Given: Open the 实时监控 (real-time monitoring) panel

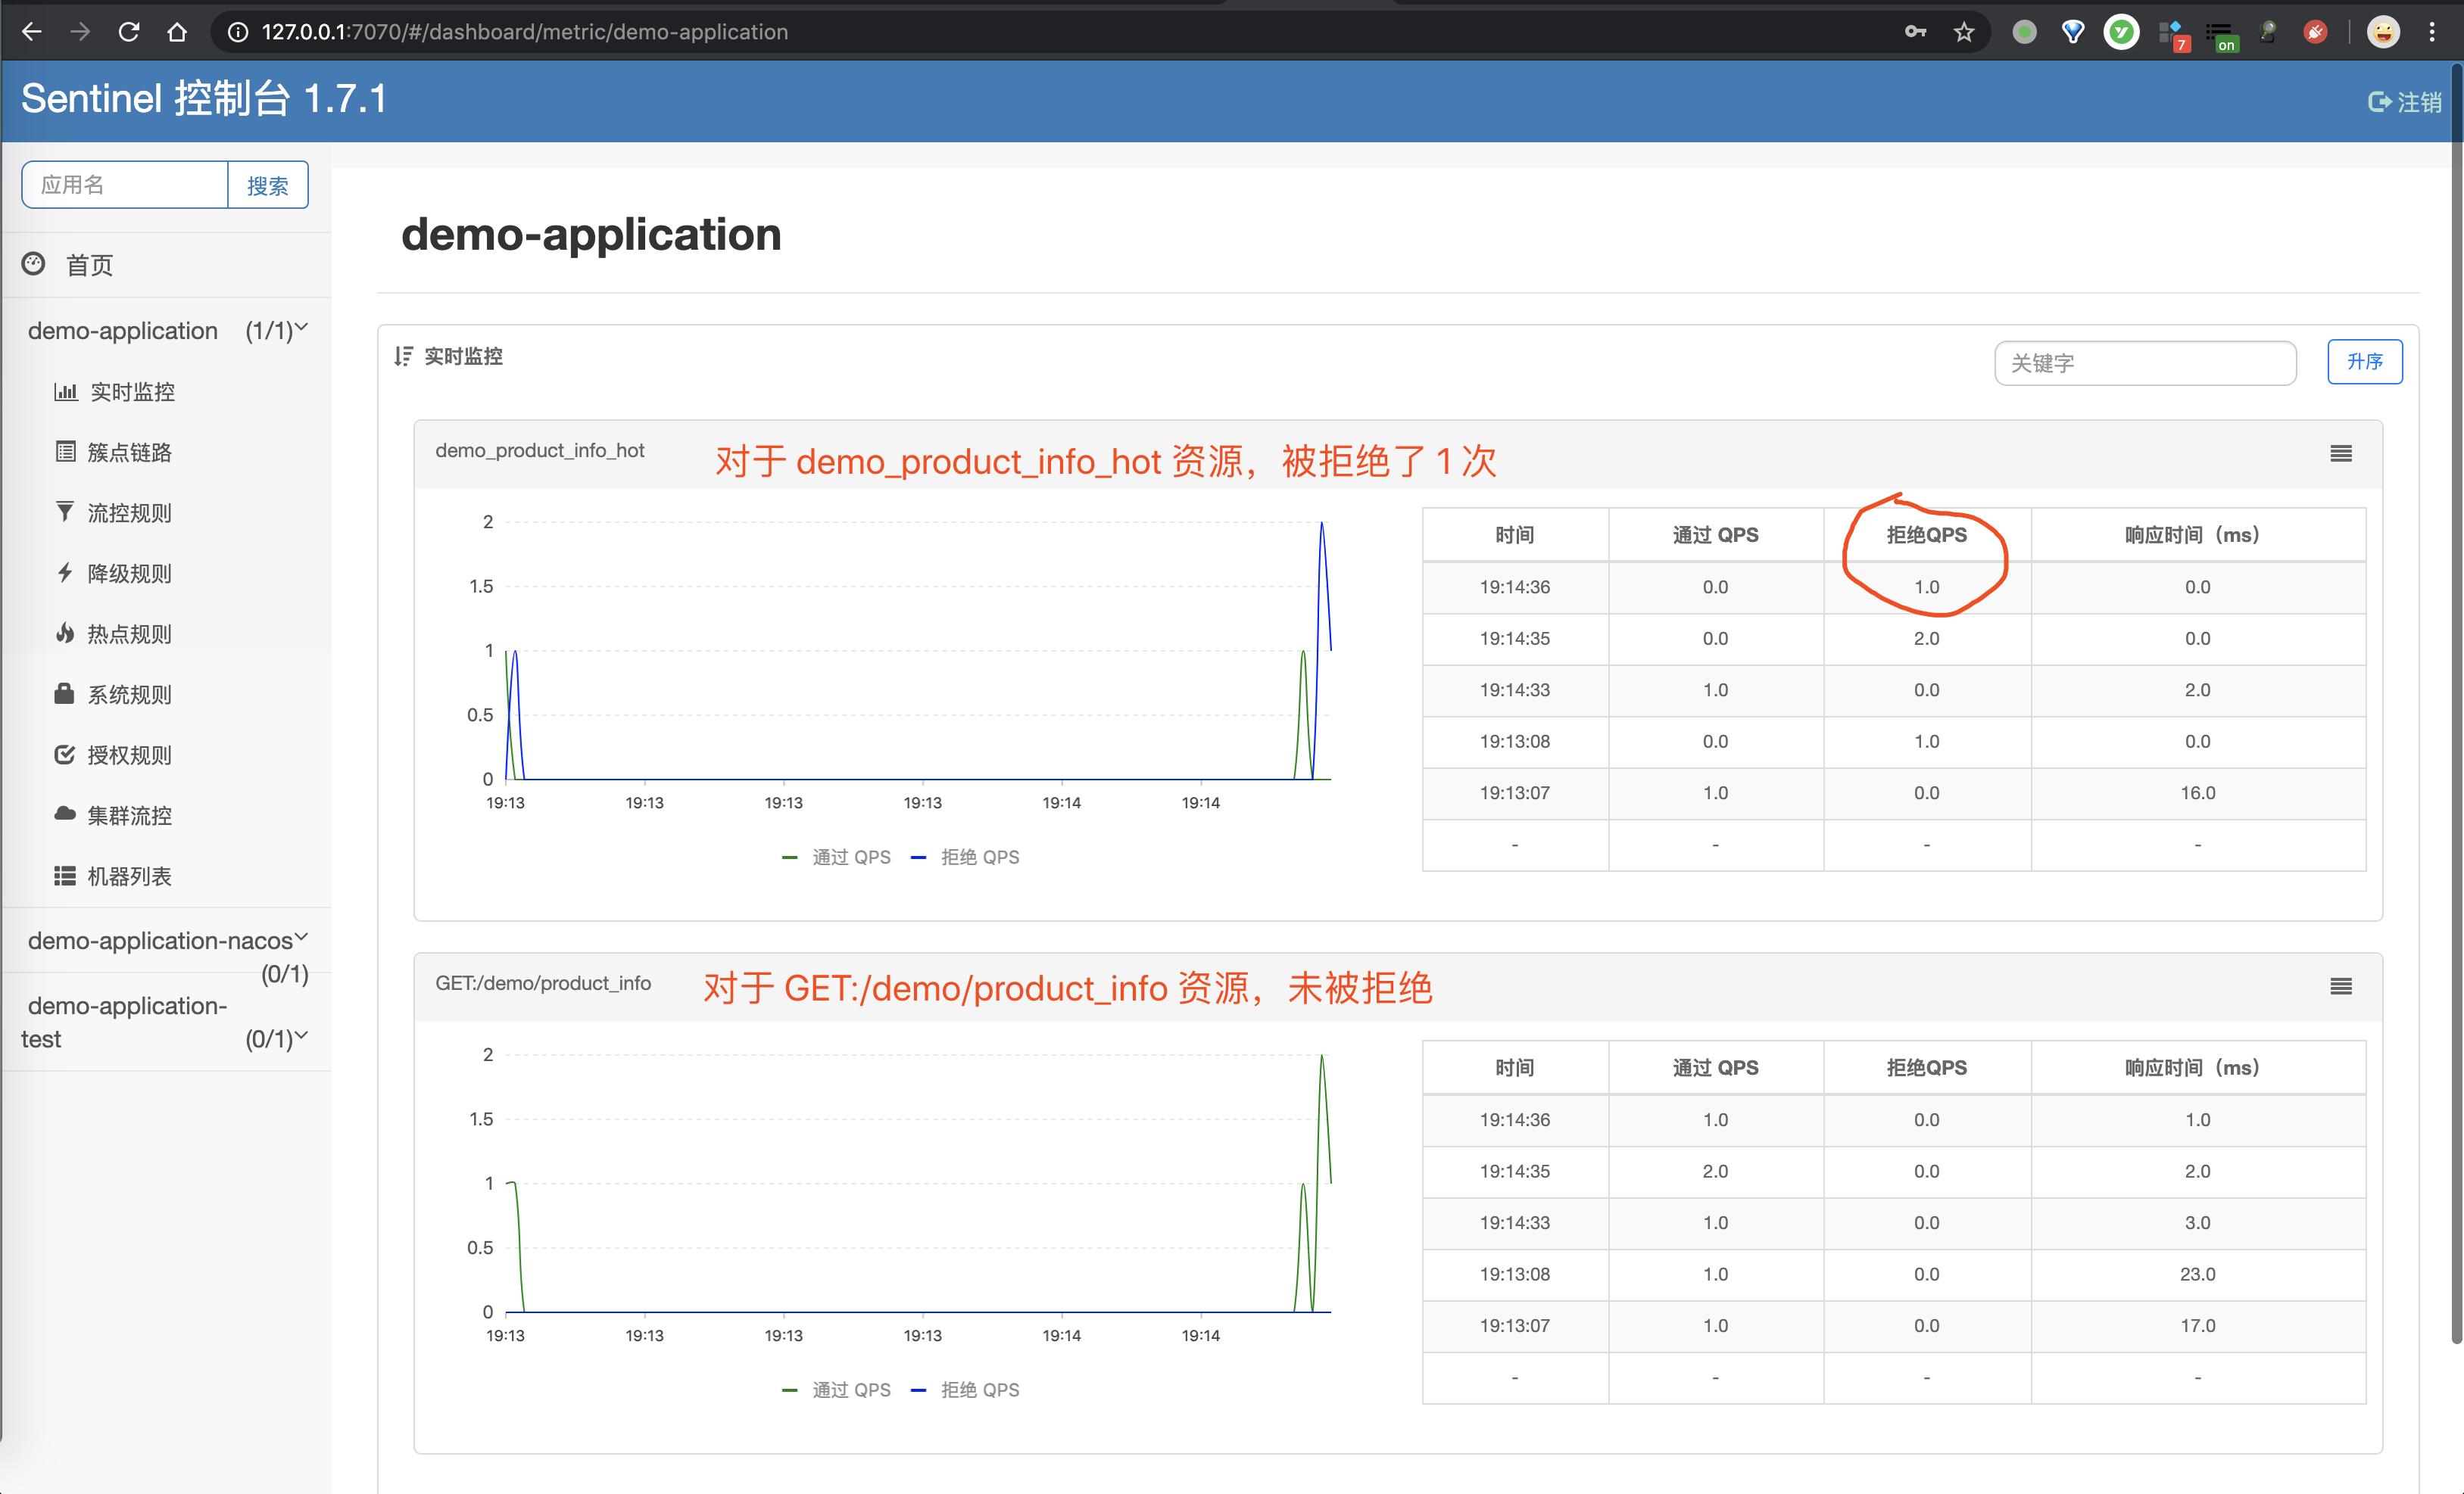Looking at the screenshot, I should point(131,392).
